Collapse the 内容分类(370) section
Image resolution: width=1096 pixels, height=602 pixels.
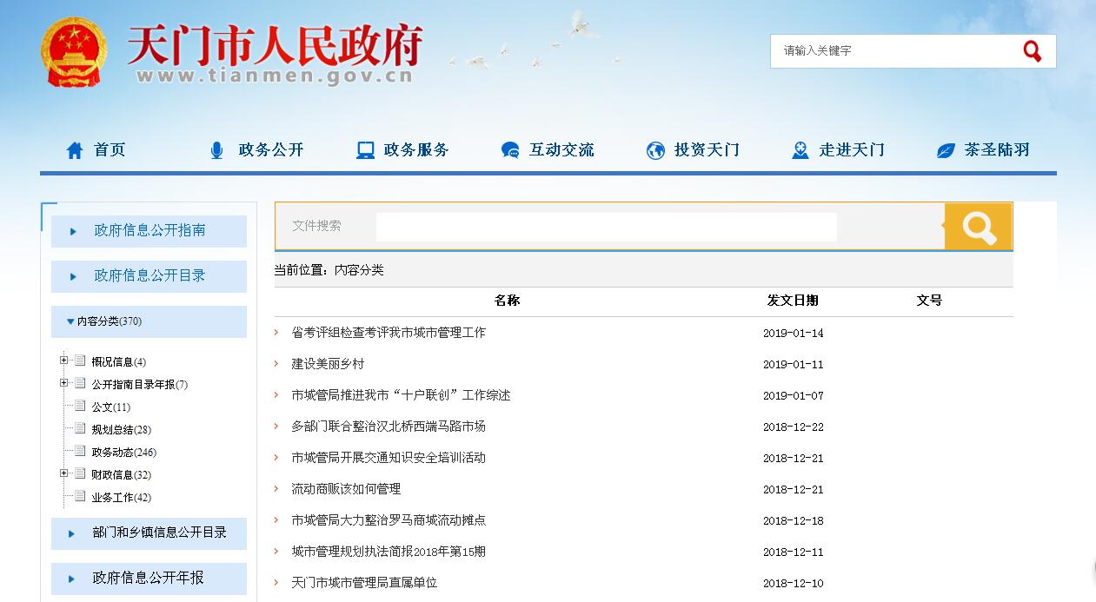point(70,321)
